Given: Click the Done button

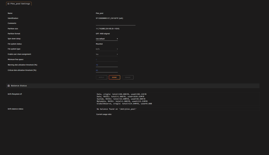Looking at the screenshot, I should click(x=114, y=77).
